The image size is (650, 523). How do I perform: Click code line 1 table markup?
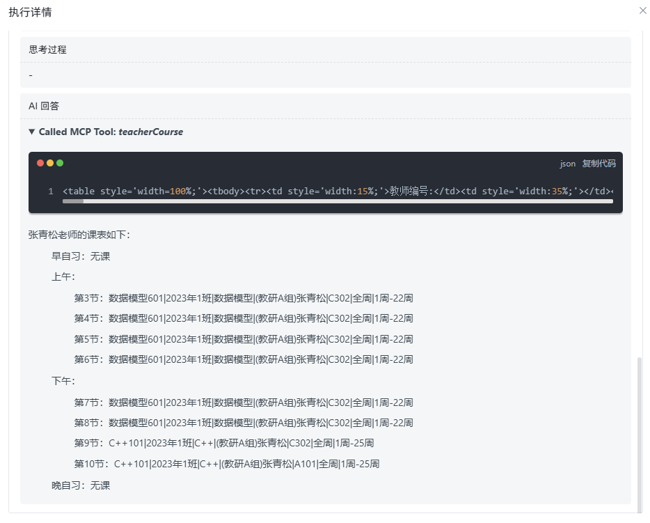click(x=338, y=192)
